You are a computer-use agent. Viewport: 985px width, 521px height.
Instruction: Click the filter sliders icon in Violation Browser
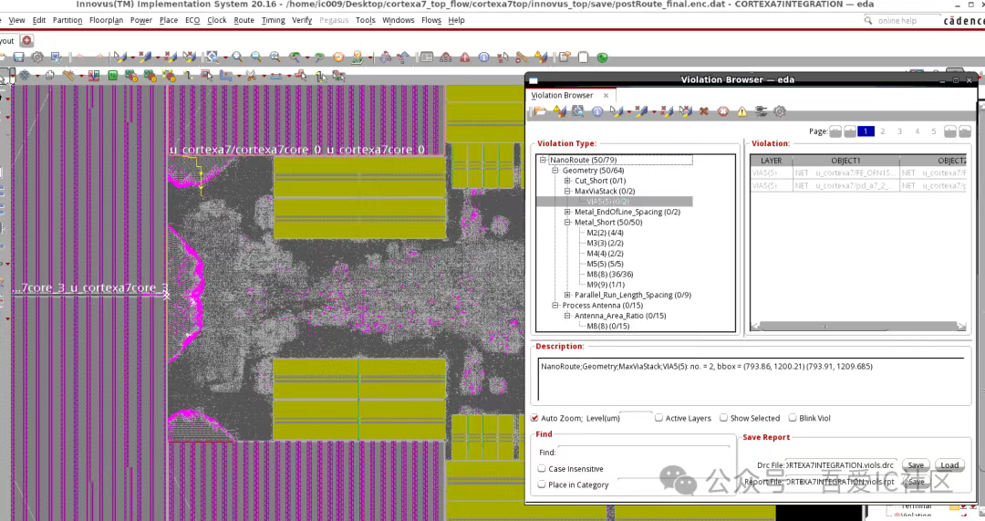761,111
